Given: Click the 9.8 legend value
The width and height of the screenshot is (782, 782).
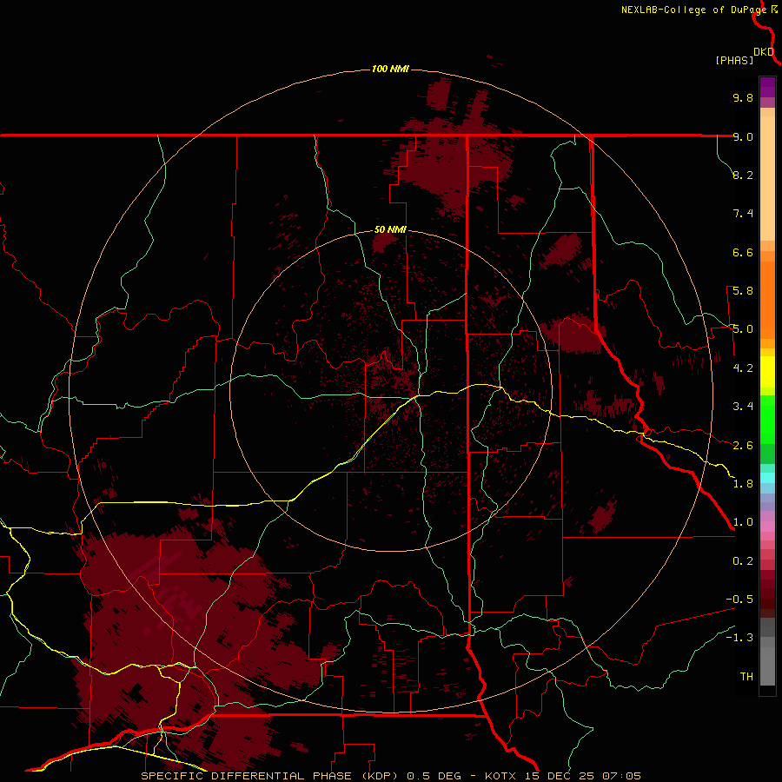Looking at the screenshot, I should pos(743,97).
